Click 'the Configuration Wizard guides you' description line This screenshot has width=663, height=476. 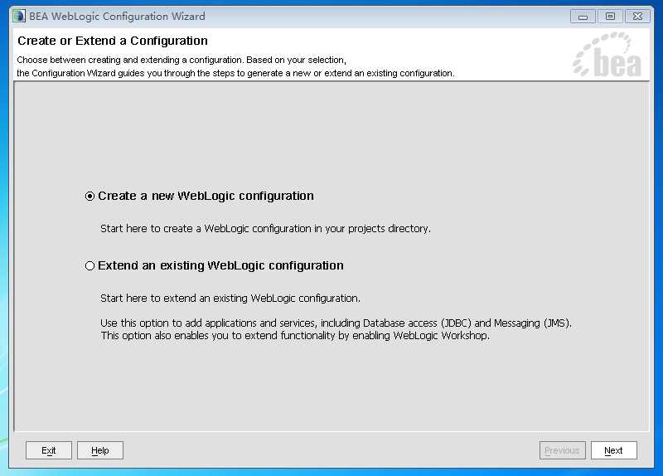coord(235,73)
